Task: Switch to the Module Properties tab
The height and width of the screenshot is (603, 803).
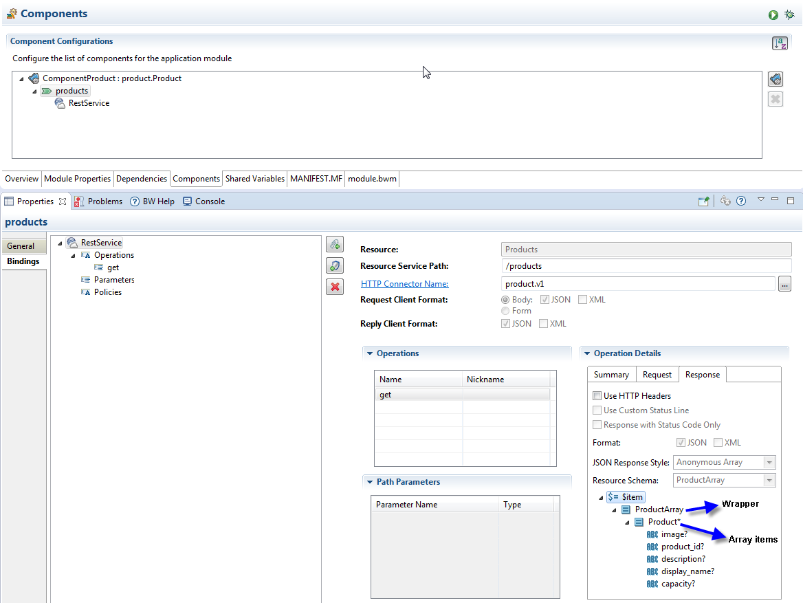Action: point(77,179)
